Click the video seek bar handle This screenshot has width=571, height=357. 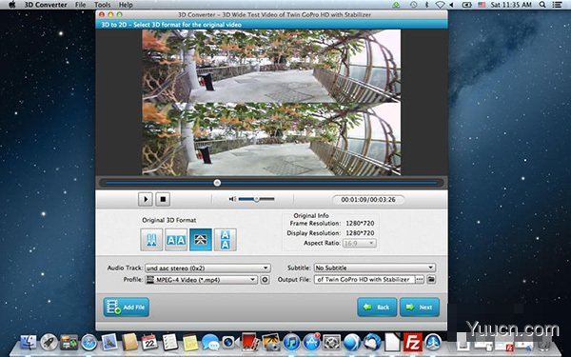tap(217, 183)
